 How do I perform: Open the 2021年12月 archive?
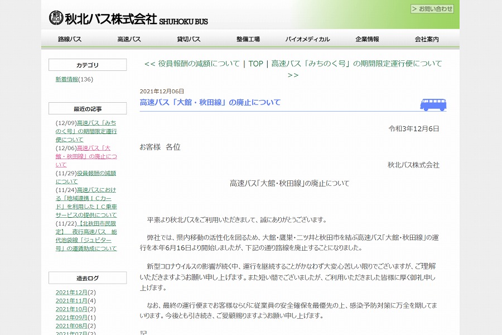click(71, 293)
